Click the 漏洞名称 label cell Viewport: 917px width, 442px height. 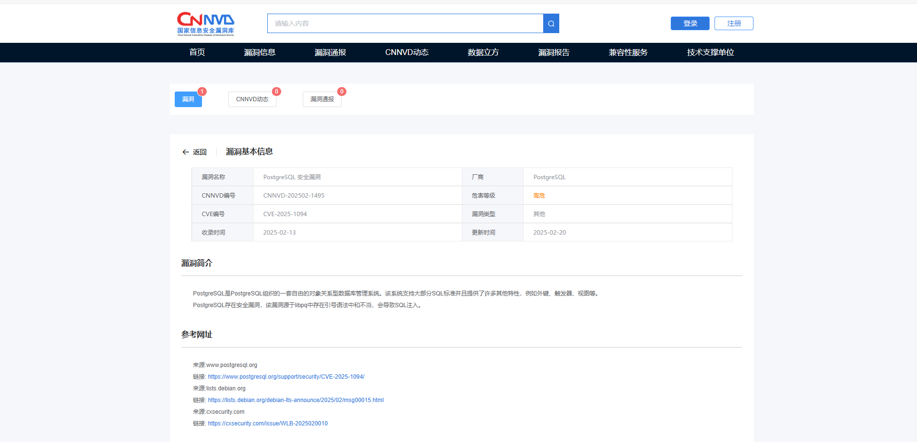tap(222, 177)
